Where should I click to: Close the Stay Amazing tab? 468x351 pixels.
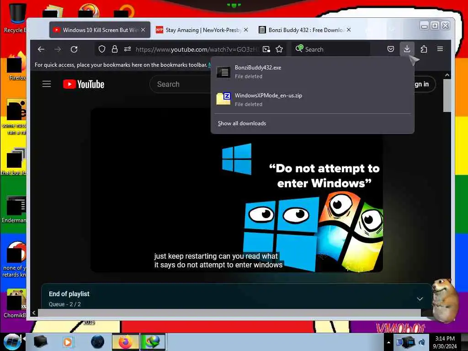tap(245, 30)
